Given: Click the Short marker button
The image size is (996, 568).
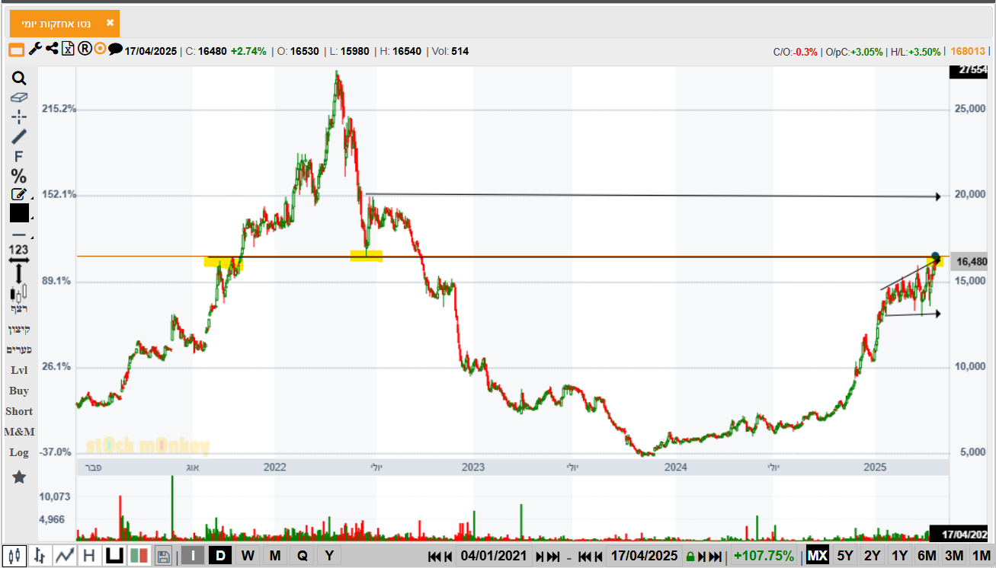Looking at the screenshot, I should pyautogui.click(x=19, y=411).
